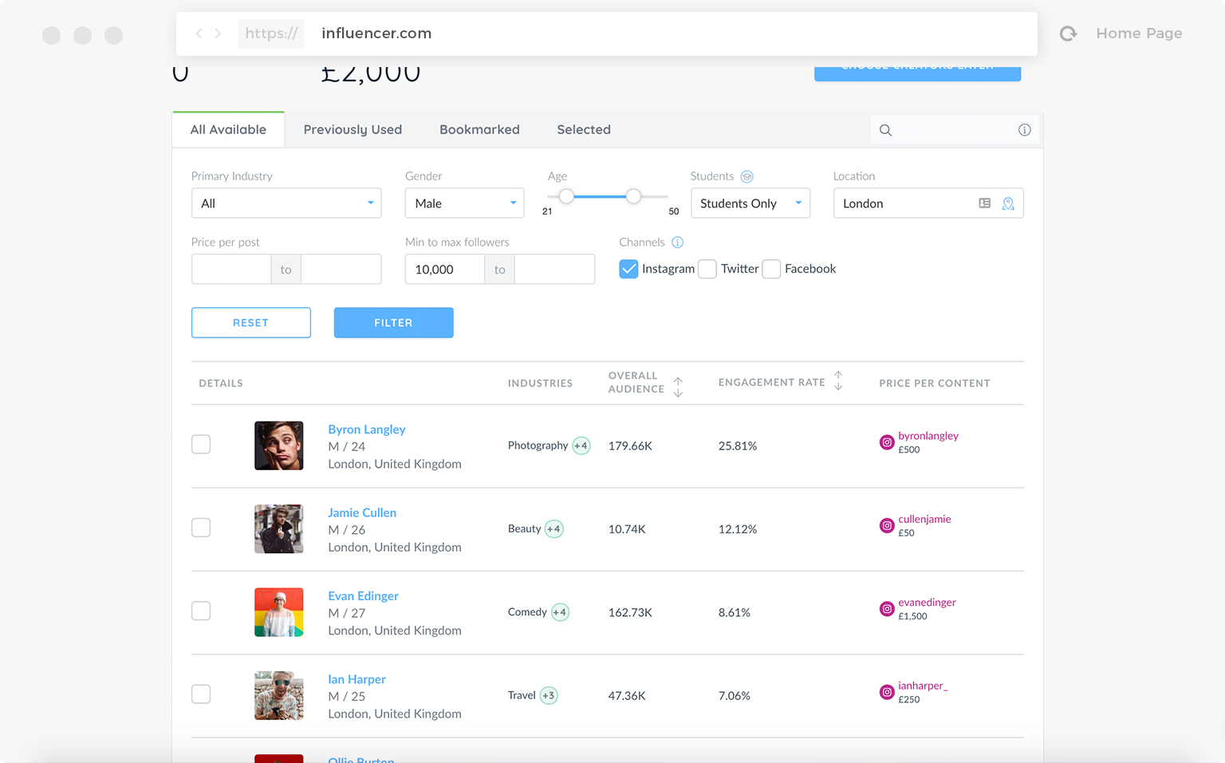Viewport: 1225px width, 763px height.
Task: Switch to the All Available tab
Action: coord(228,129)
